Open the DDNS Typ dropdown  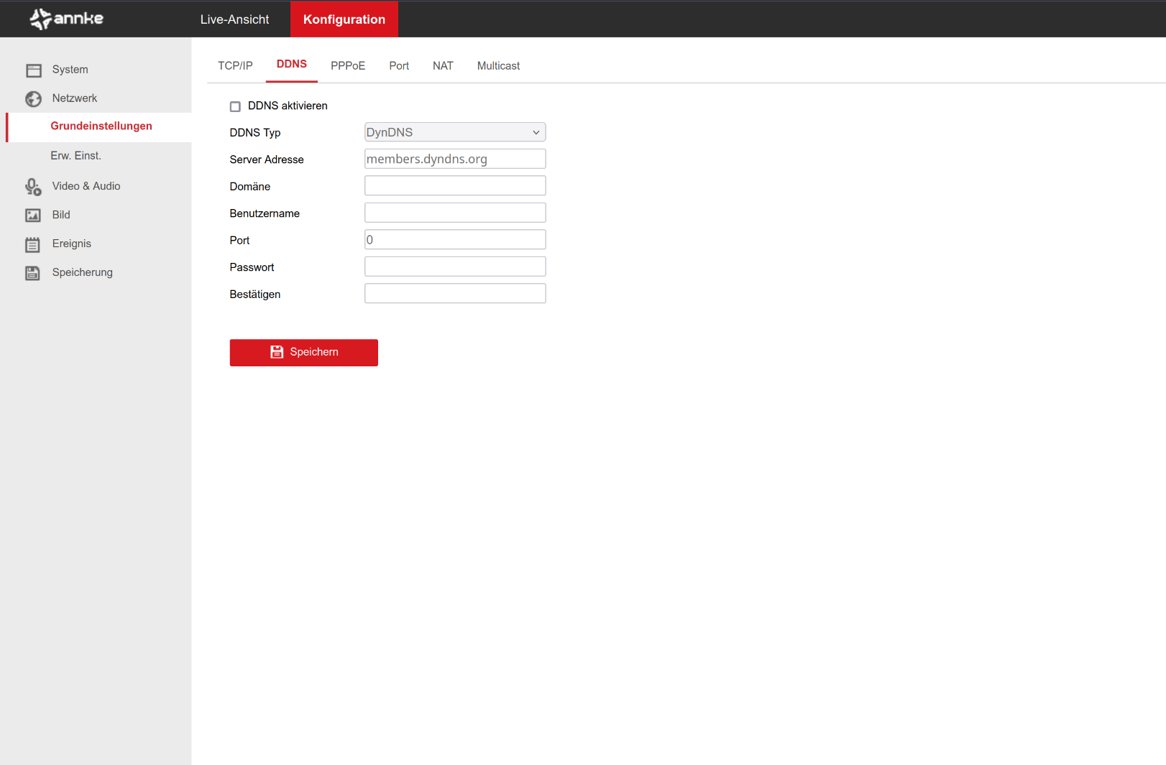[454, 132]
